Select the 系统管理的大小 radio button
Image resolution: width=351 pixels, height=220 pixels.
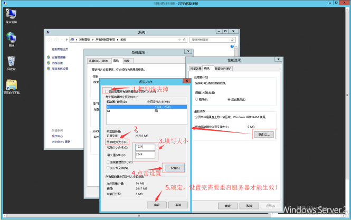tap(109, 162)
